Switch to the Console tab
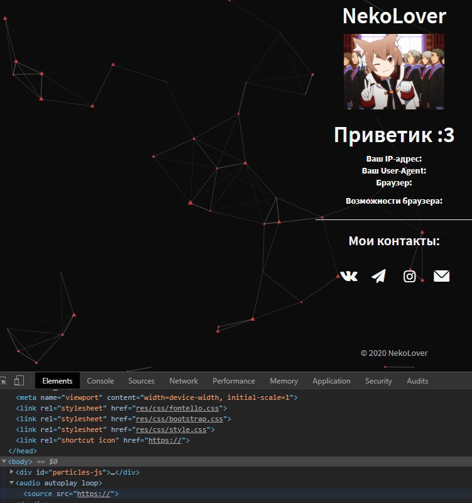 coord(101,381)
